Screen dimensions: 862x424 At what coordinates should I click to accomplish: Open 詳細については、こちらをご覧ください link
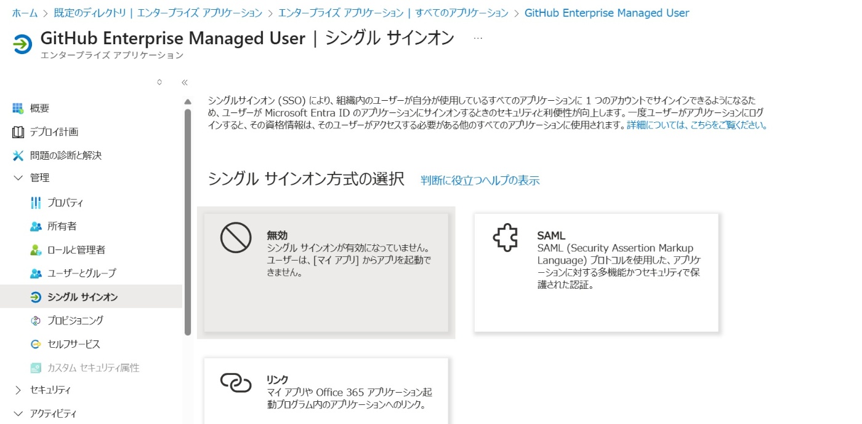point(697,125)
